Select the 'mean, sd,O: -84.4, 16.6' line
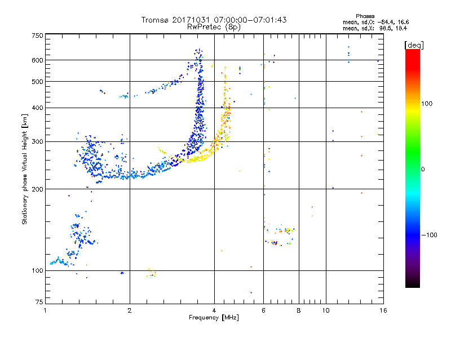Viewport: 451px width, 338px height. [x=375, y=22]
